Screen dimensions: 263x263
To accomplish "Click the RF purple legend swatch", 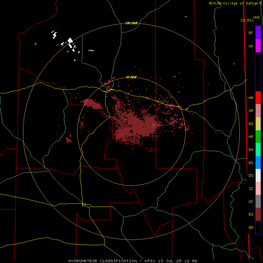I will [258, 33].
